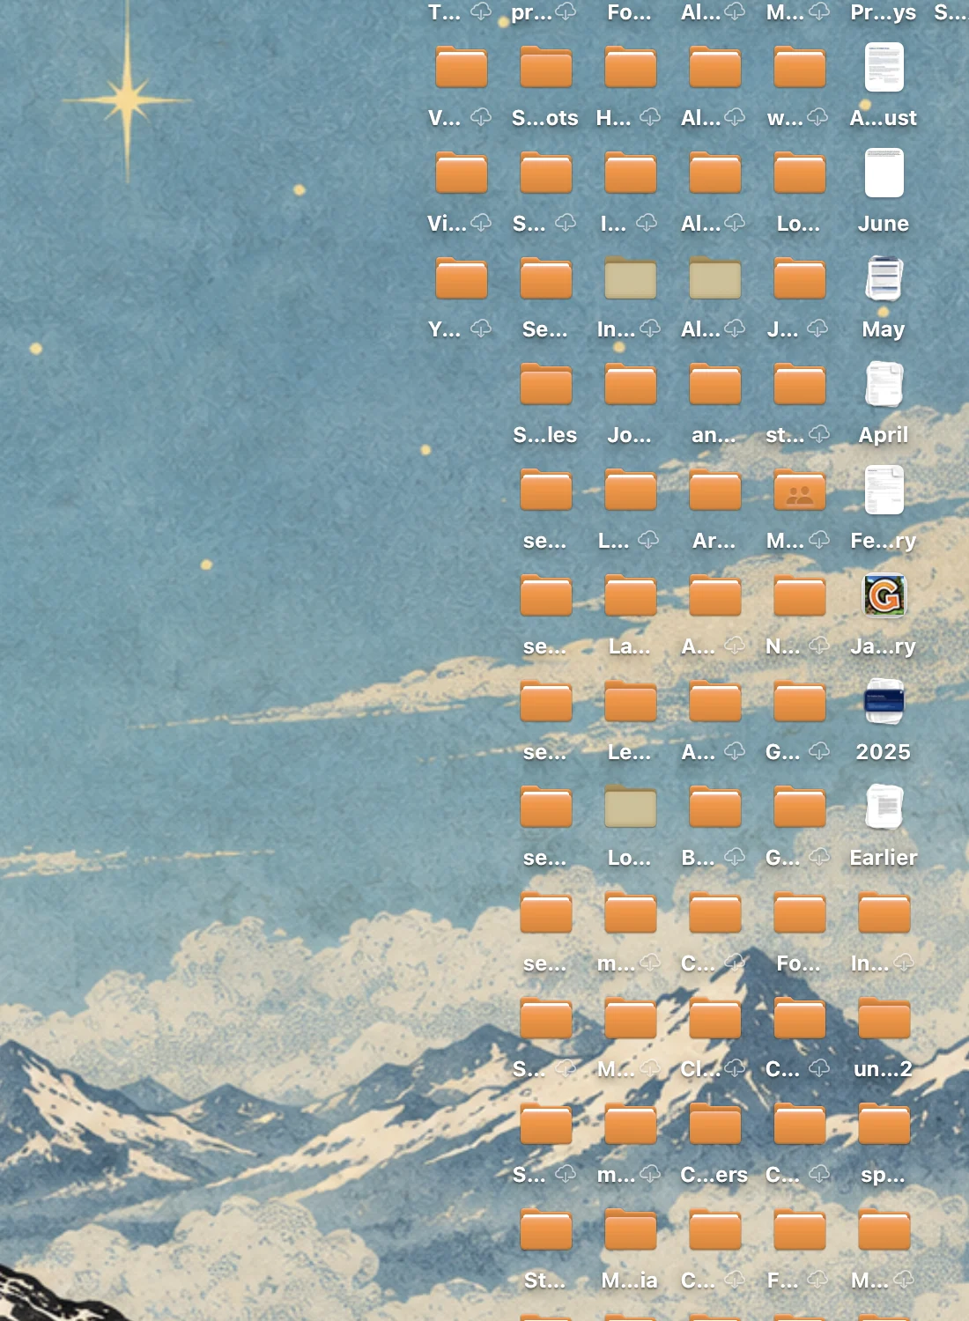This screenshot has height=1321, width=969.
Task: Select the "N..." folder icon
Action: 799,597
